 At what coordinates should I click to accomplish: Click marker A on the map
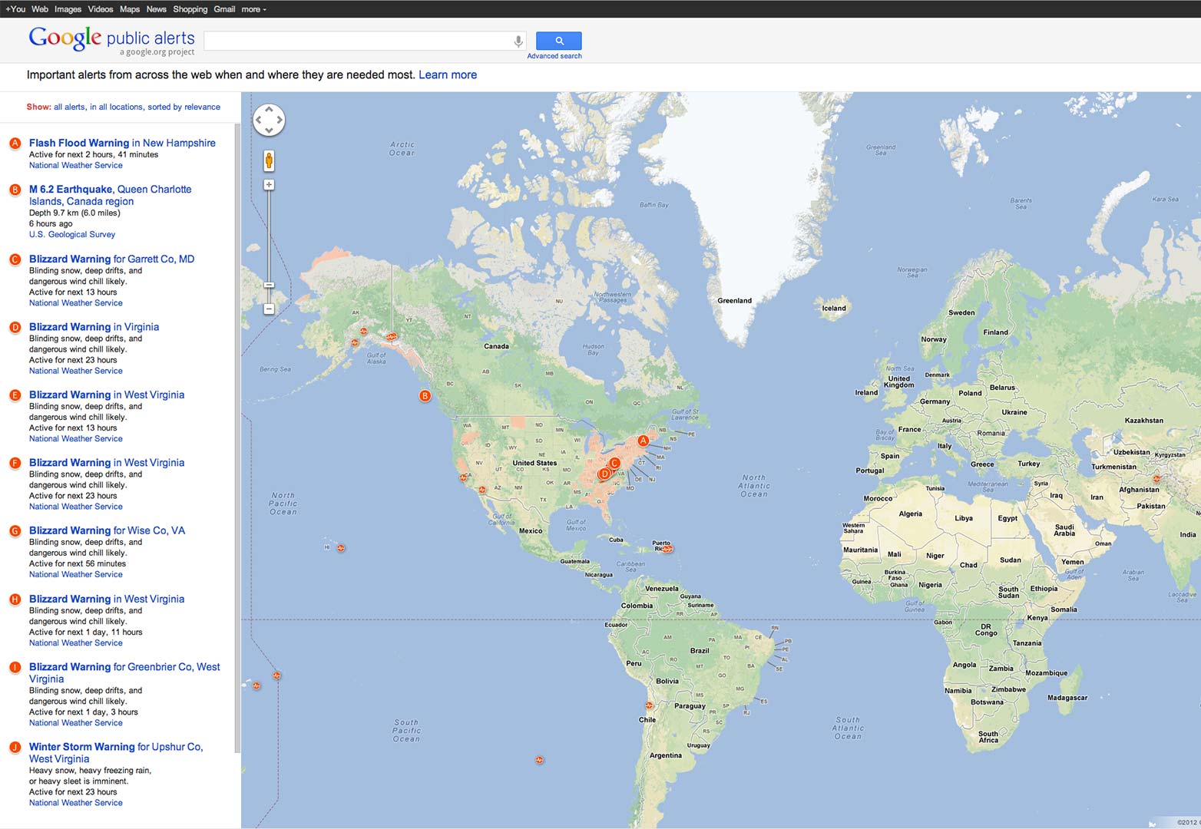[x=644, y=441]
